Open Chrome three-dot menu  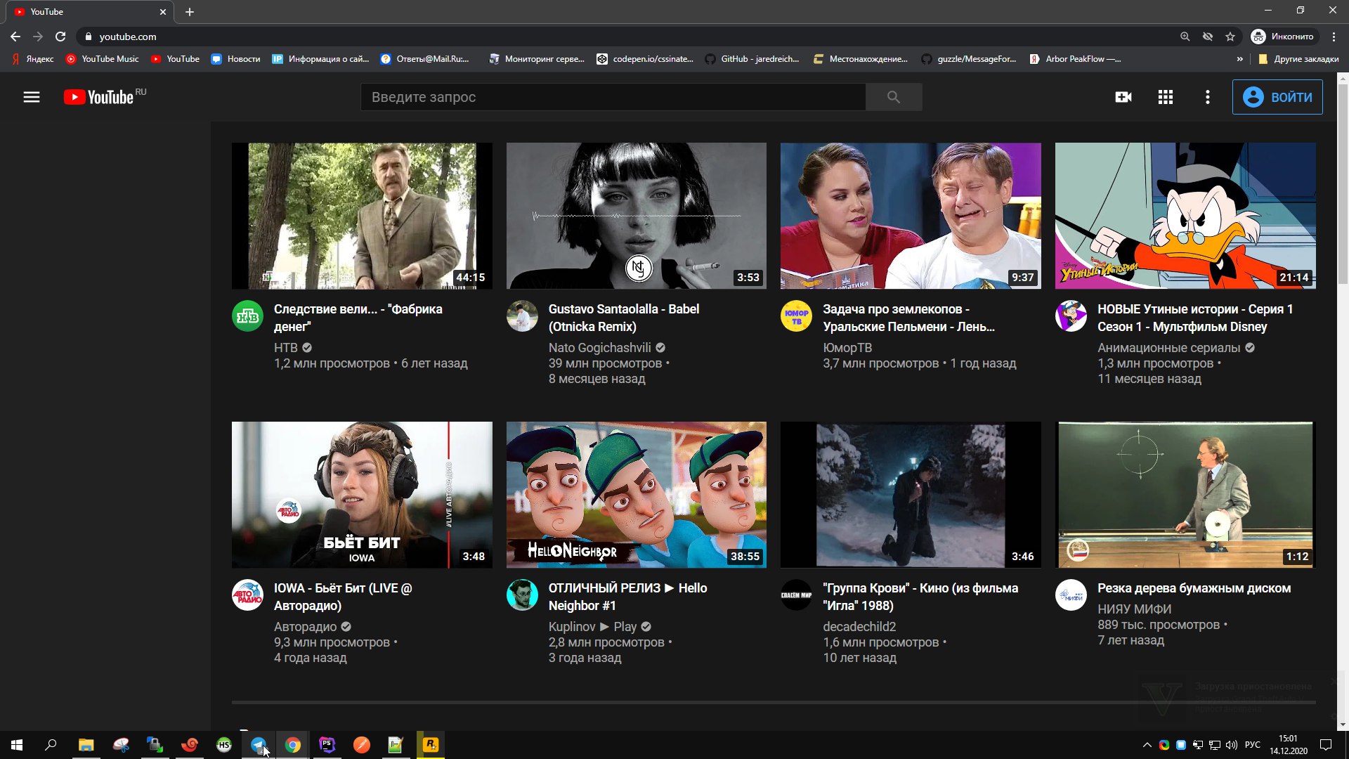pyautogui.click(x=1334, y=37)
